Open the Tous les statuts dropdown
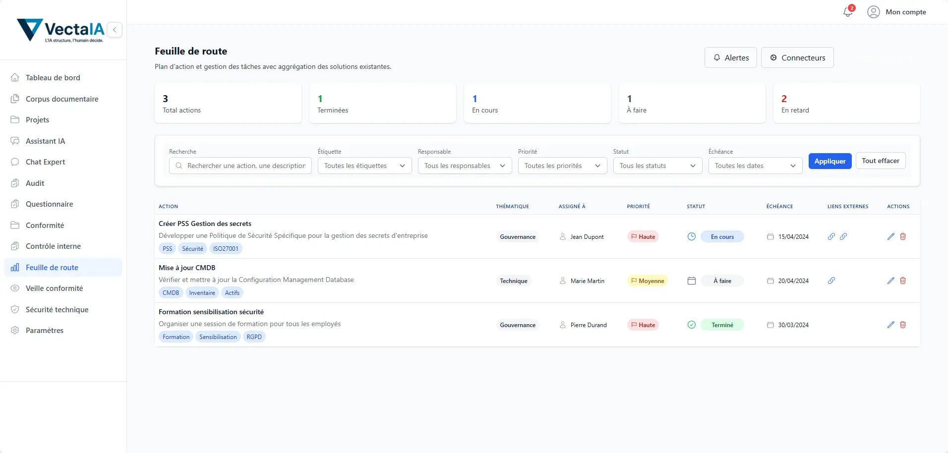Screen dimensions: 948x453 click(657, 166)
